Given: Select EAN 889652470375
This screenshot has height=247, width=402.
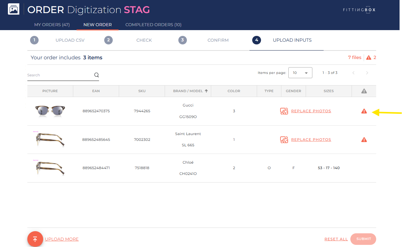Looking at the screenshot, I should (x=96, y=111).
